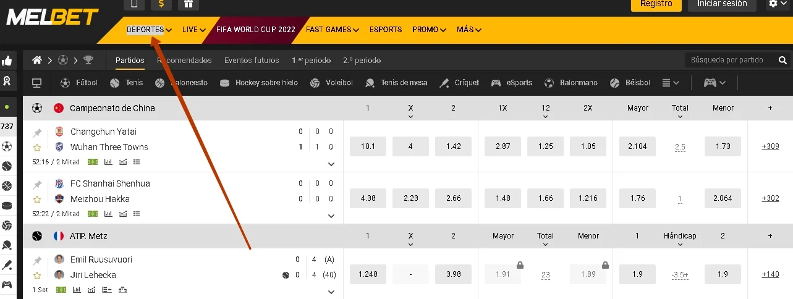The height and width of the screenshot is (299, 793).
Task: Expand FC Shanhai Shenhua match details chevron
Action: point(331,216)
